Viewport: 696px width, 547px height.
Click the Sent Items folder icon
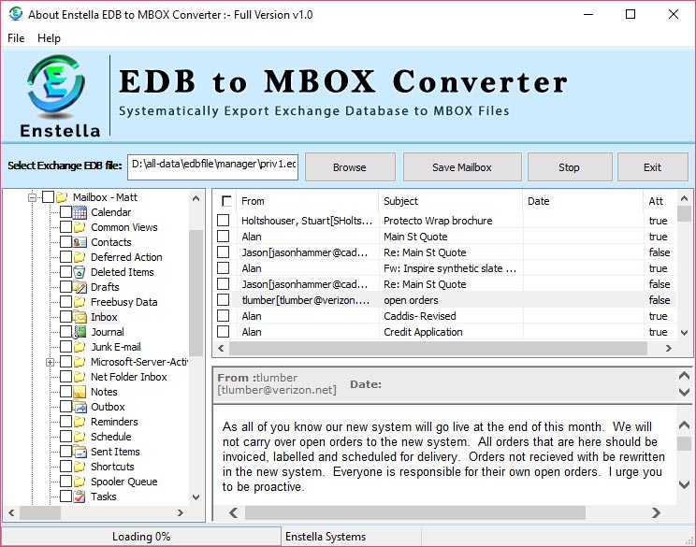point(80,452)
